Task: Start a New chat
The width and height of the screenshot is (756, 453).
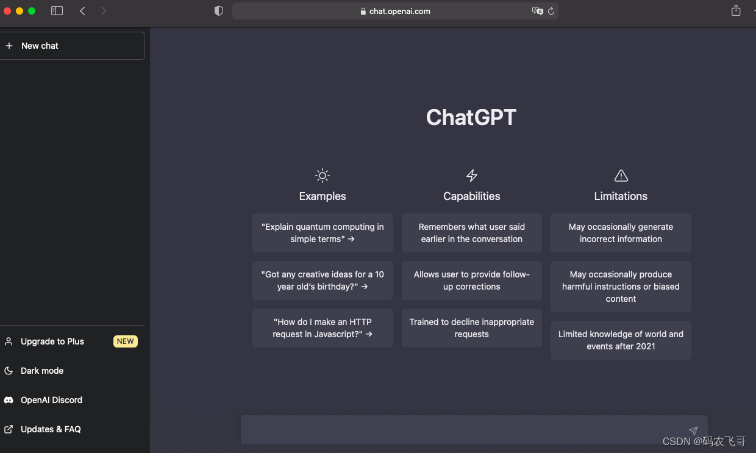Action: pos(40,46)
